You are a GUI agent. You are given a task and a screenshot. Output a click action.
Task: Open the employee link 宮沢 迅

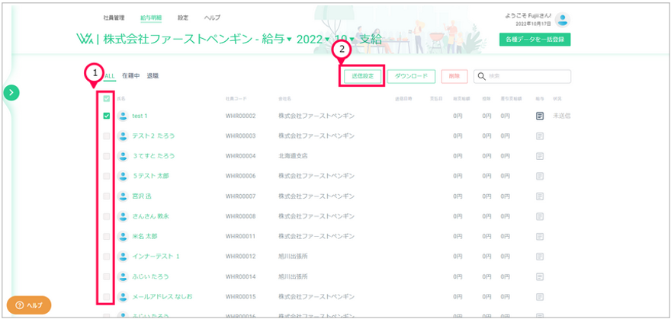pos(142,196)
